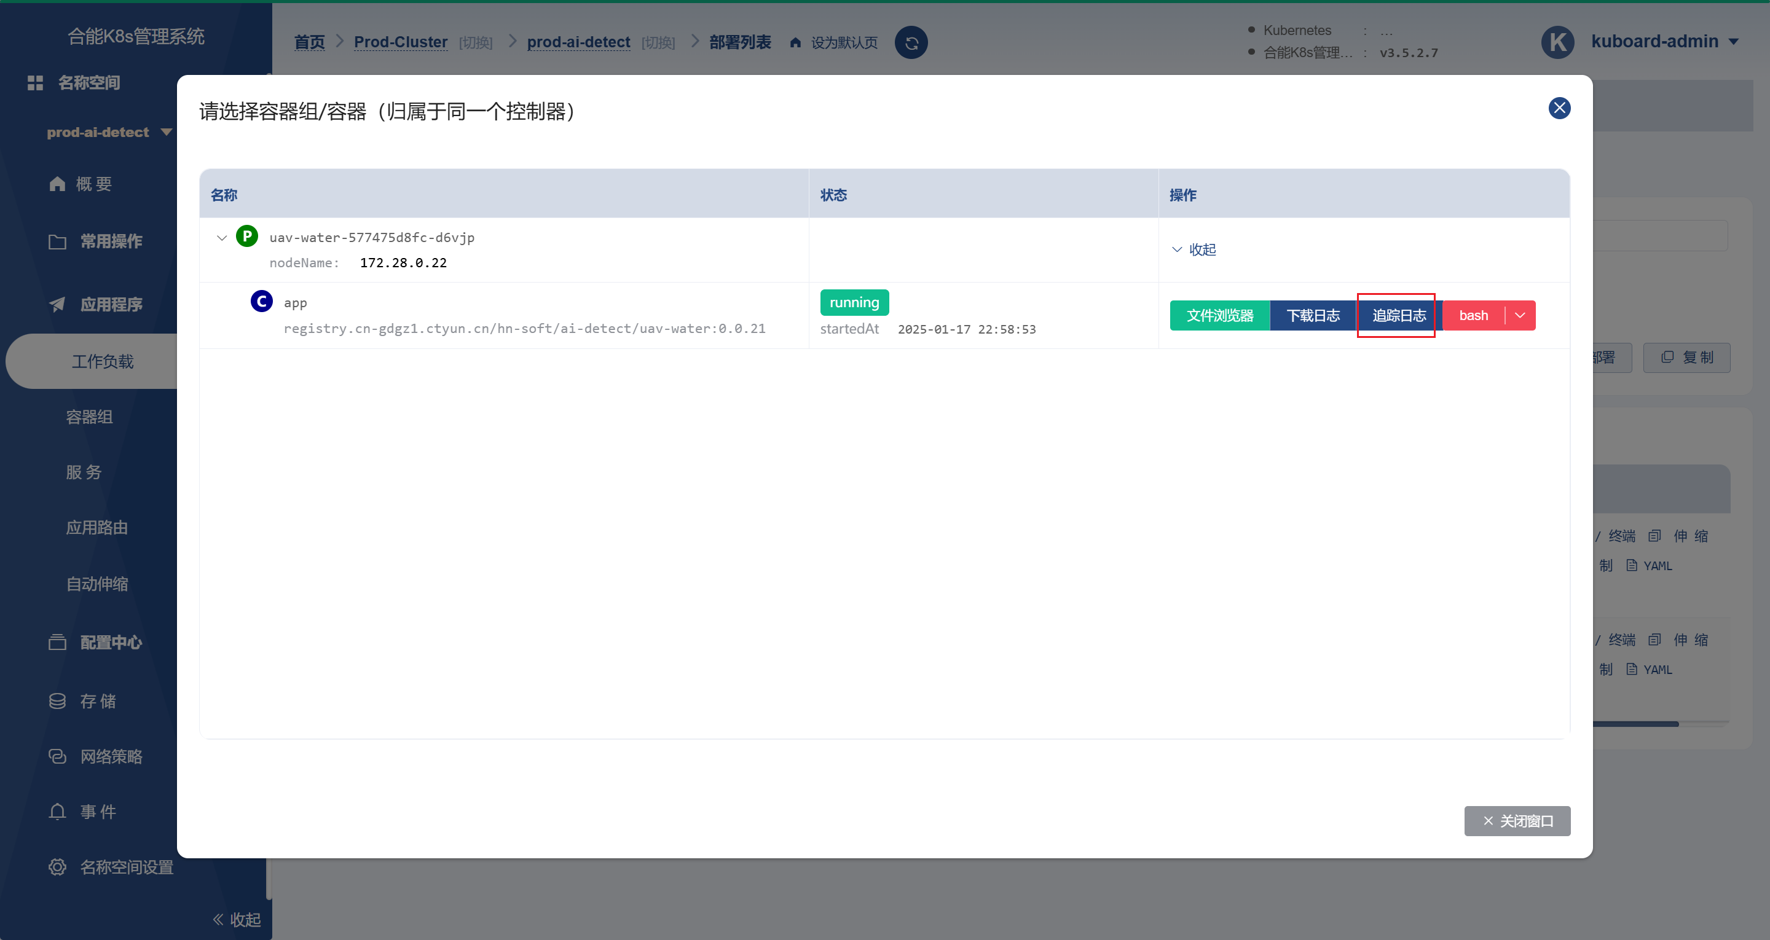Click the folder icon beside 常用操作

pyautogui.click(x=58, y=241)
